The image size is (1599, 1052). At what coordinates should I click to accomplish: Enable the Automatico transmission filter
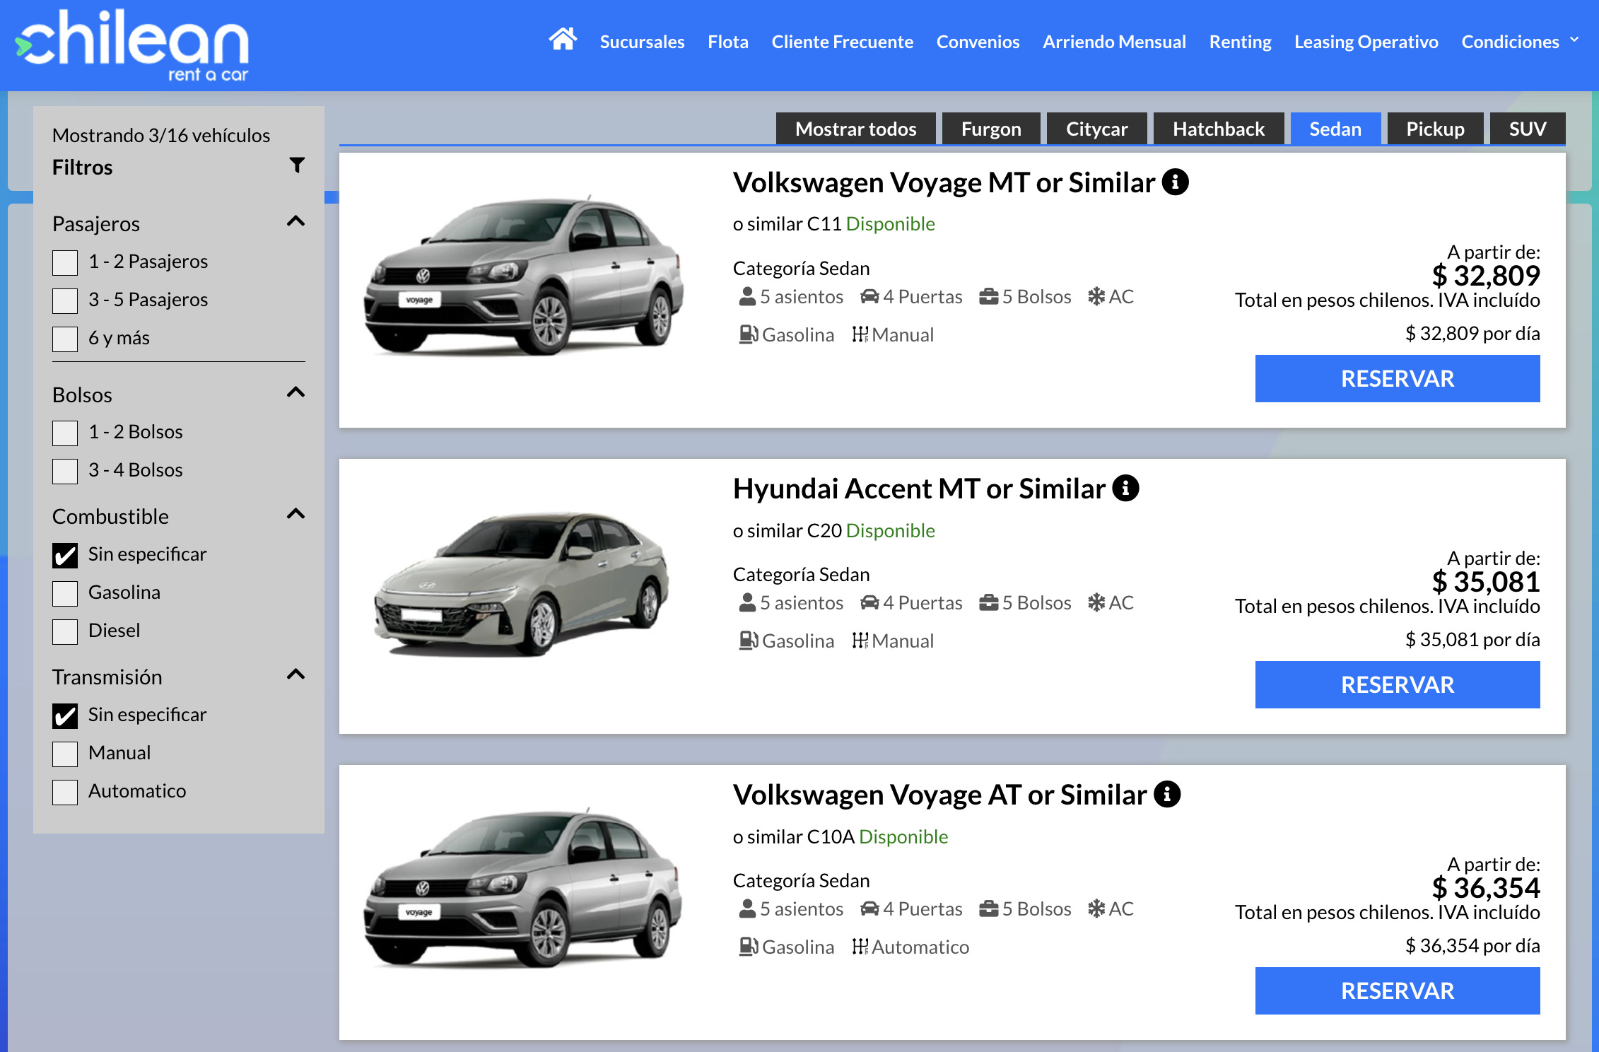coord(64,792)
